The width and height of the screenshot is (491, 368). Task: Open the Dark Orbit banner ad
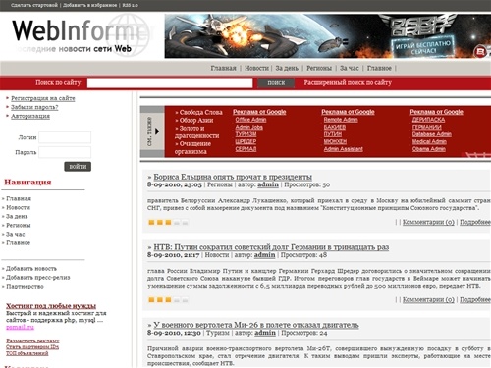(328, 36)
